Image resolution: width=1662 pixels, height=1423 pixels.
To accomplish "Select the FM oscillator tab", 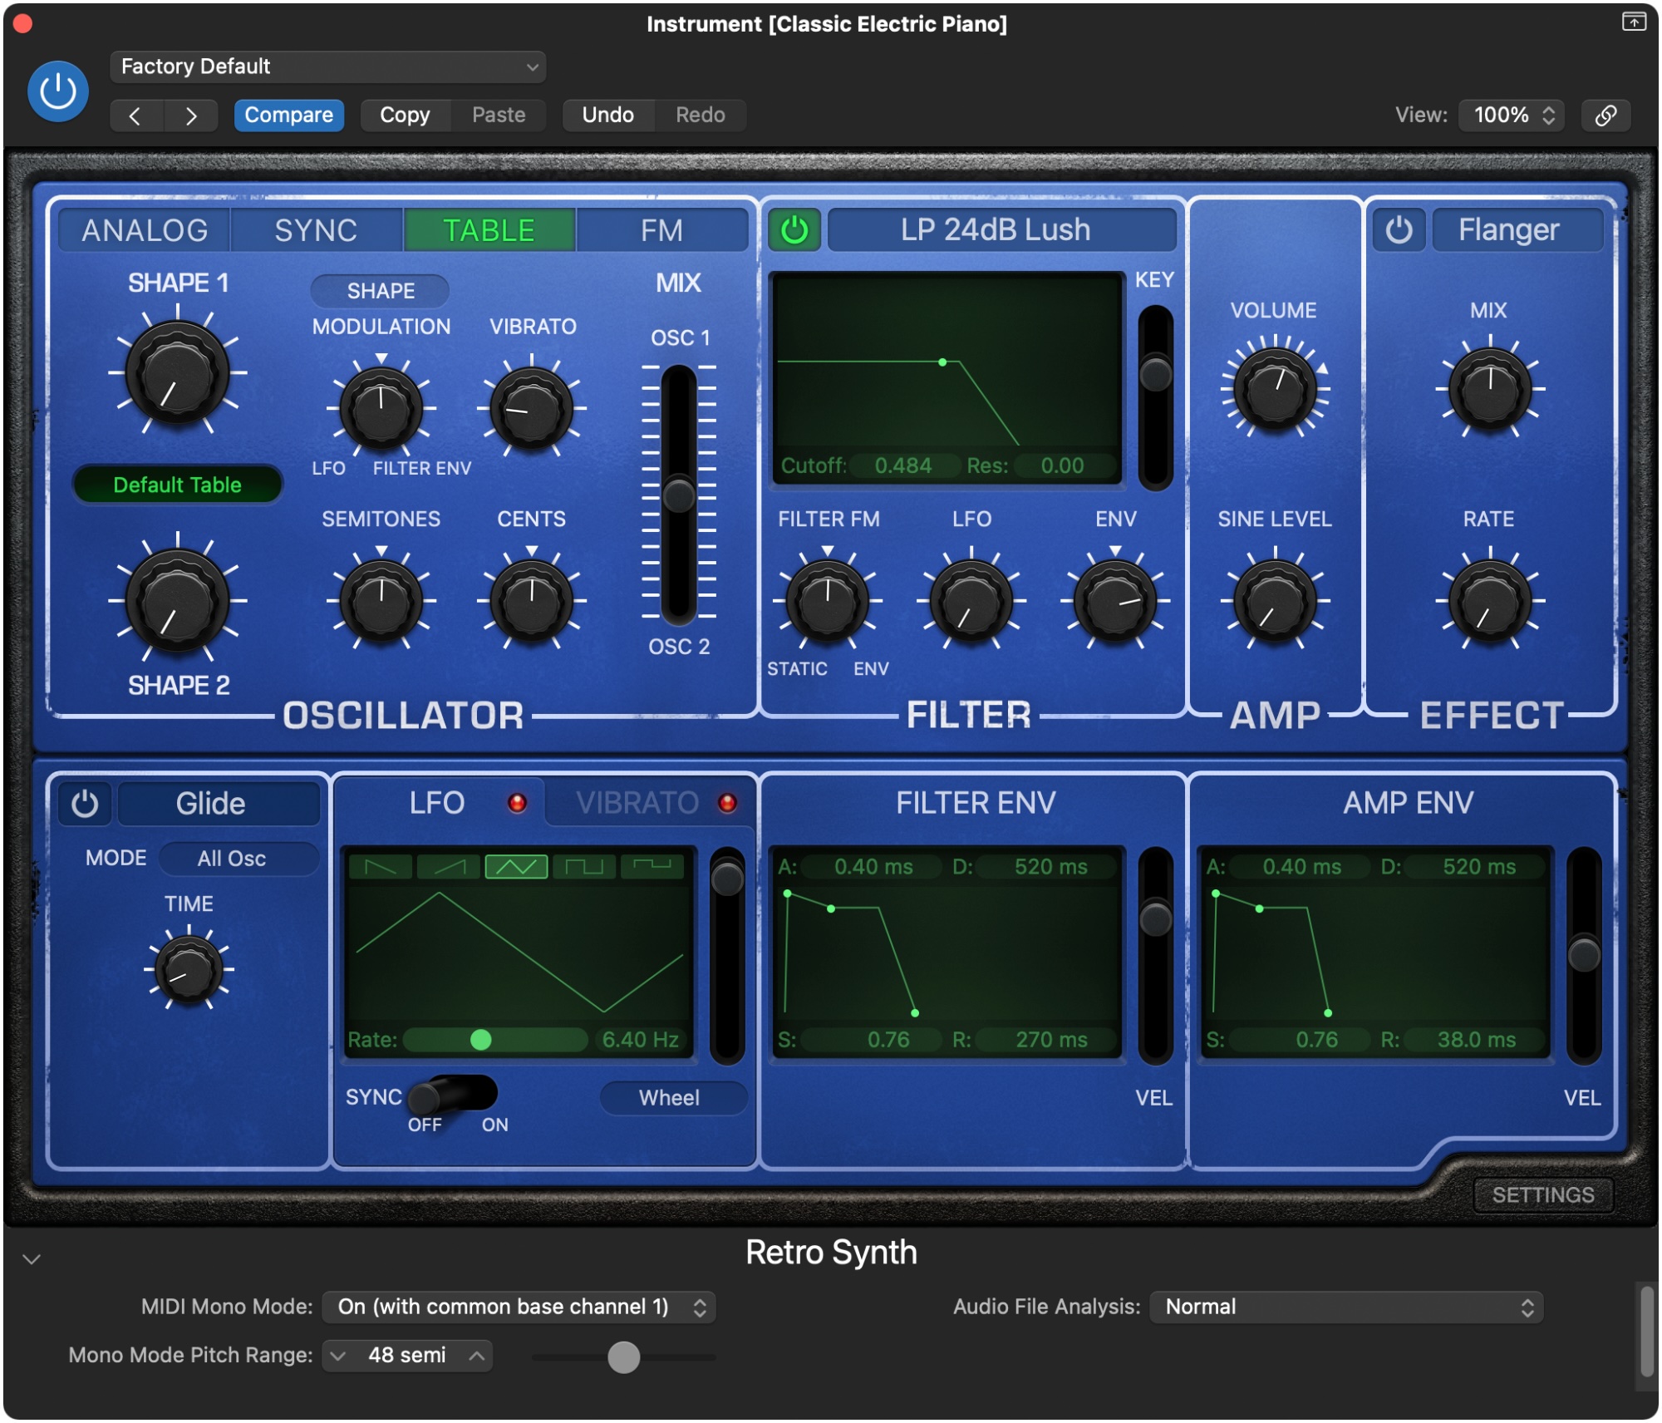I will (661, 230).
